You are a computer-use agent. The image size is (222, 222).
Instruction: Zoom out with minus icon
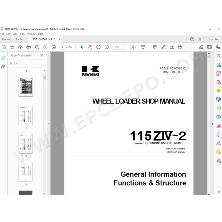pyautogui.click(x=98, y=47)
